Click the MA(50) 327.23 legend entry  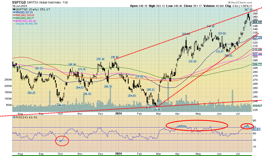point(23,12)
